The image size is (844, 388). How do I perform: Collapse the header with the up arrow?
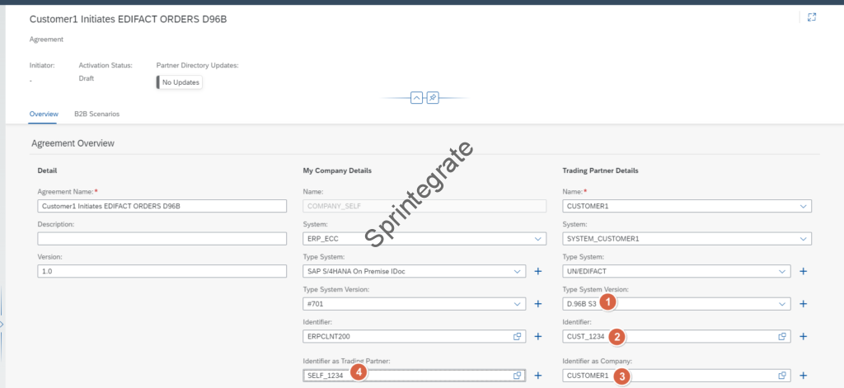click(416, 97)
